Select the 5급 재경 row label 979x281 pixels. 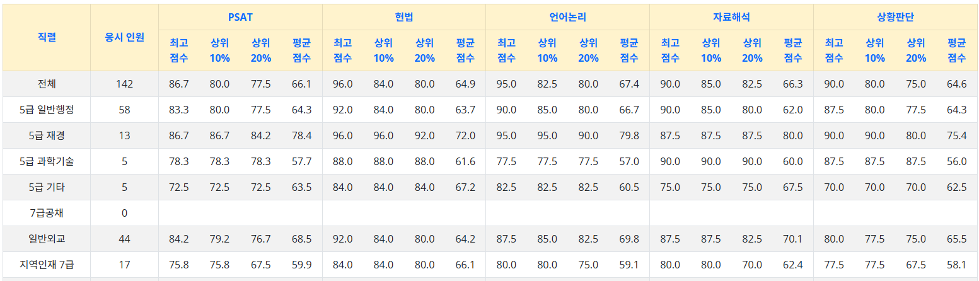coord(47,135)
